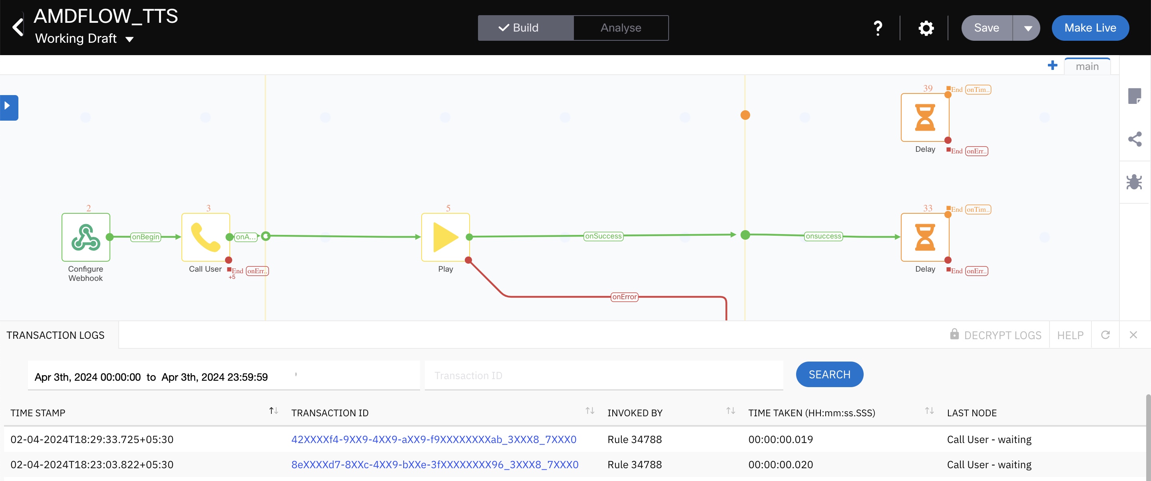Focus the Transaction ID search field
This screenshot has height=481, width=1151.
pos(603,376)
